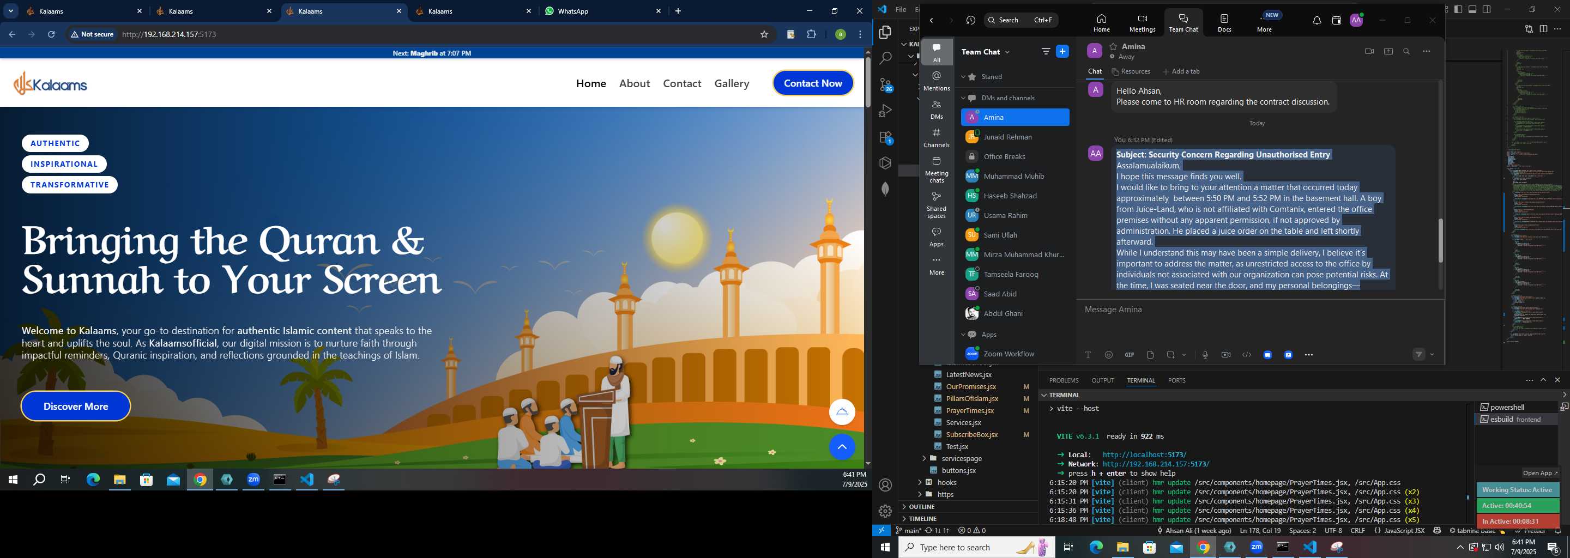Collapse the Starred section

coord(964,77)
